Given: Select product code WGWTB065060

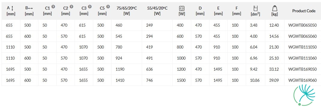Looking at the screenshot, I should pos(302,36).
